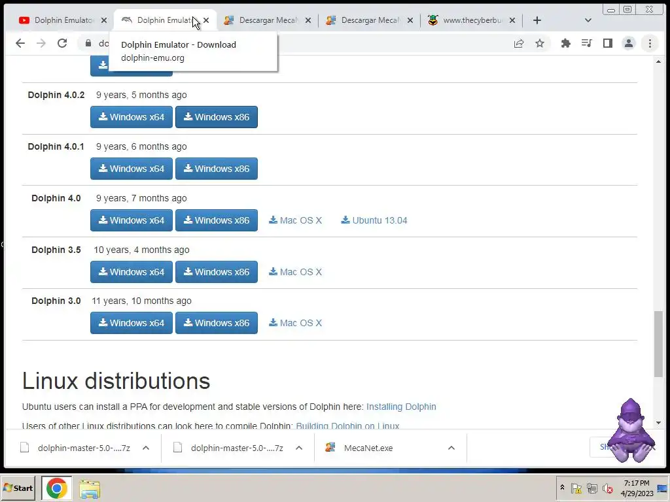Open a new browser tab
Image resolution: width=670 pixels, height=502 pixels.
point(537,20)
